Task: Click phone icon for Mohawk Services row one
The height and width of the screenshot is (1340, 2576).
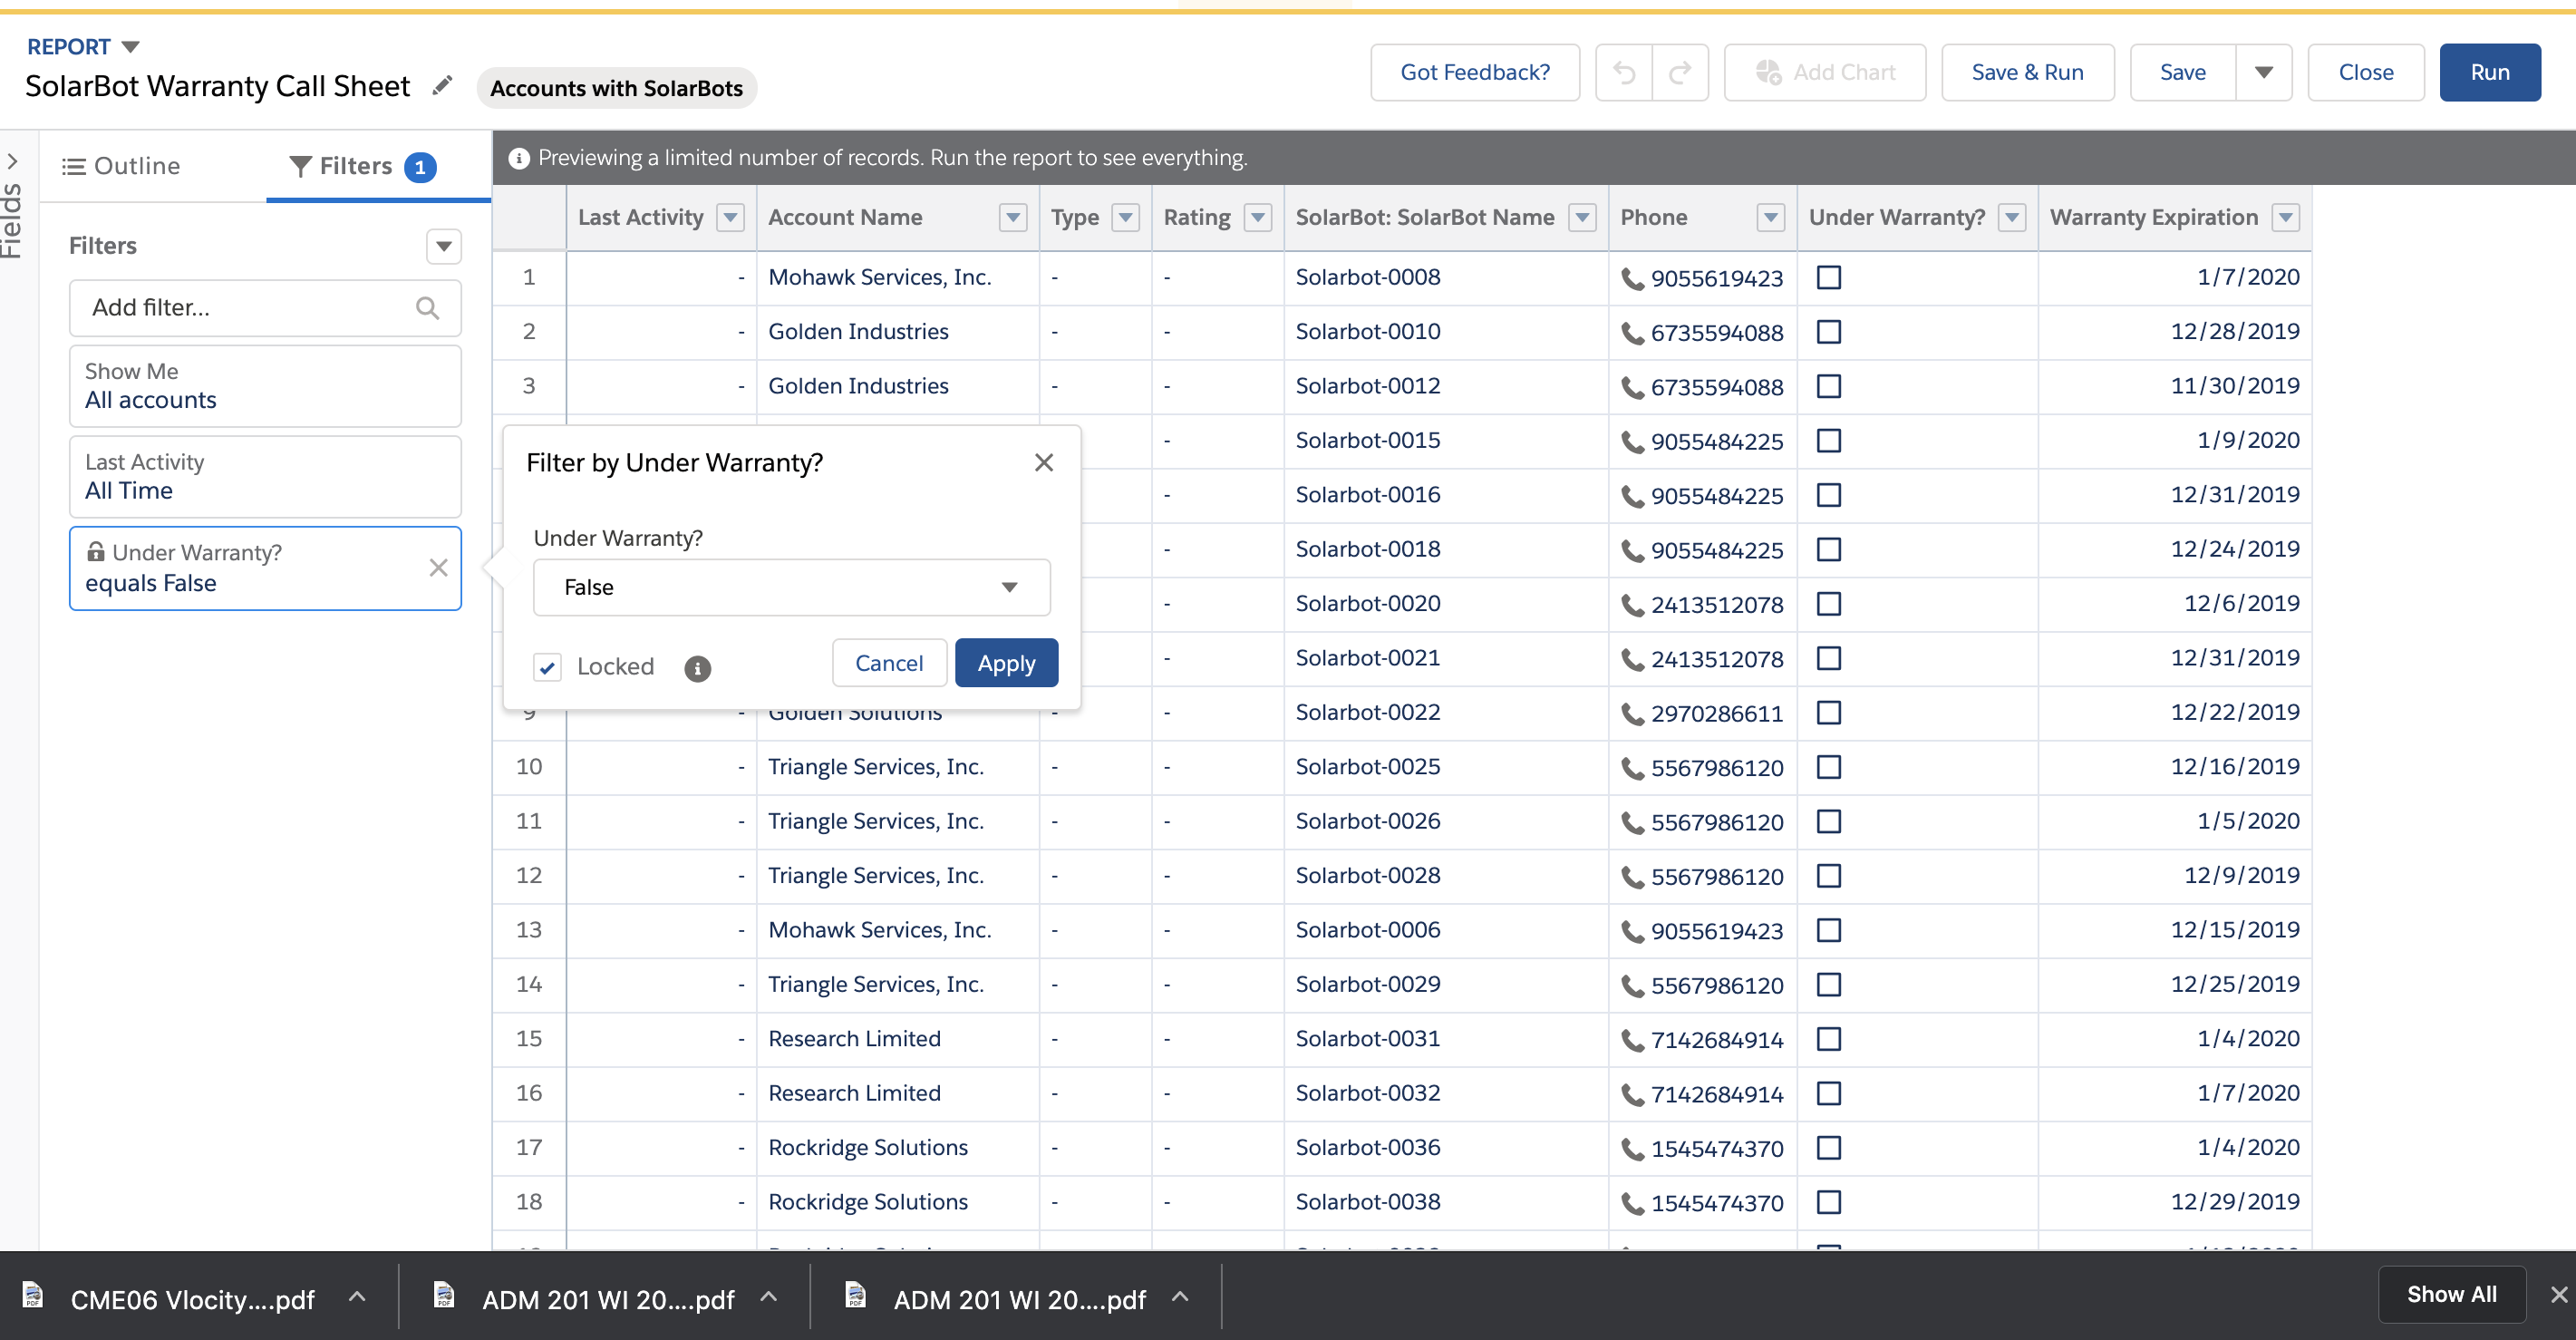Action: (1632, 279)
